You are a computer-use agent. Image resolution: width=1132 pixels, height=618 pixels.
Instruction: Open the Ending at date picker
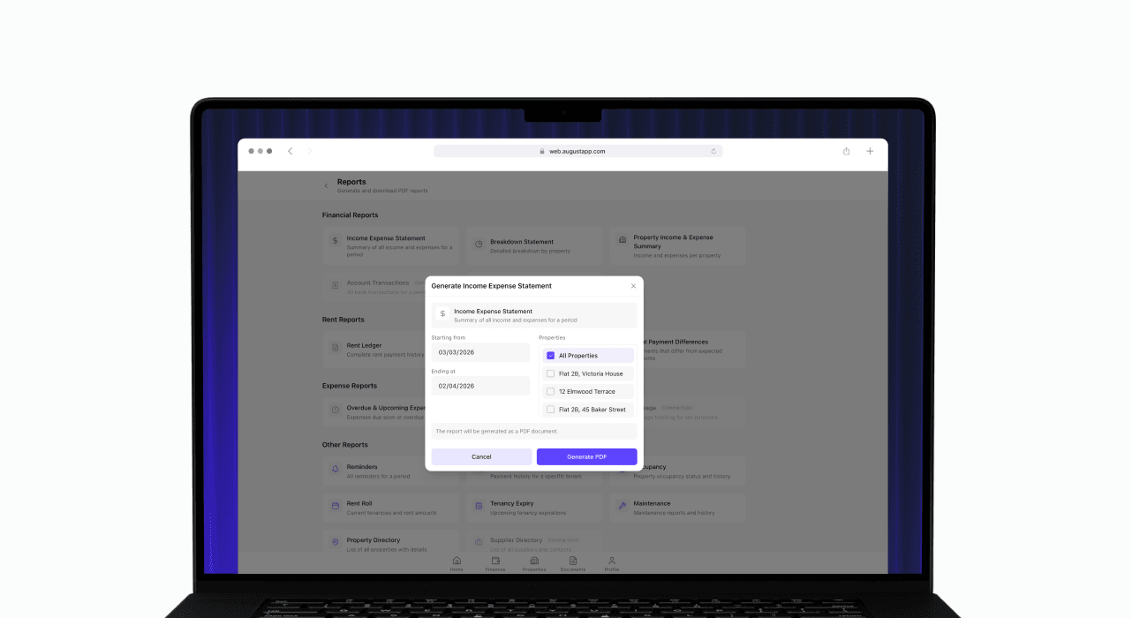tap(480, 386)
